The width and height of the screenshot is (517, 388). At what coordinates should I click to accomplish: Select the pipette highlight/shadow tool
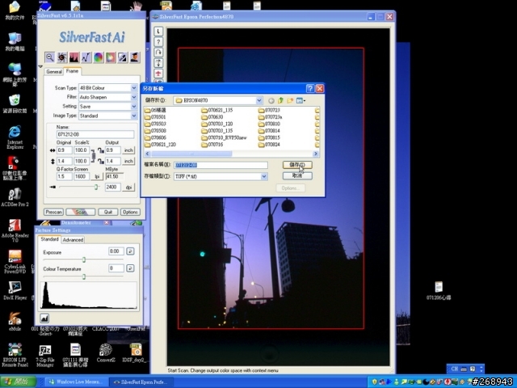click(122, 57)
